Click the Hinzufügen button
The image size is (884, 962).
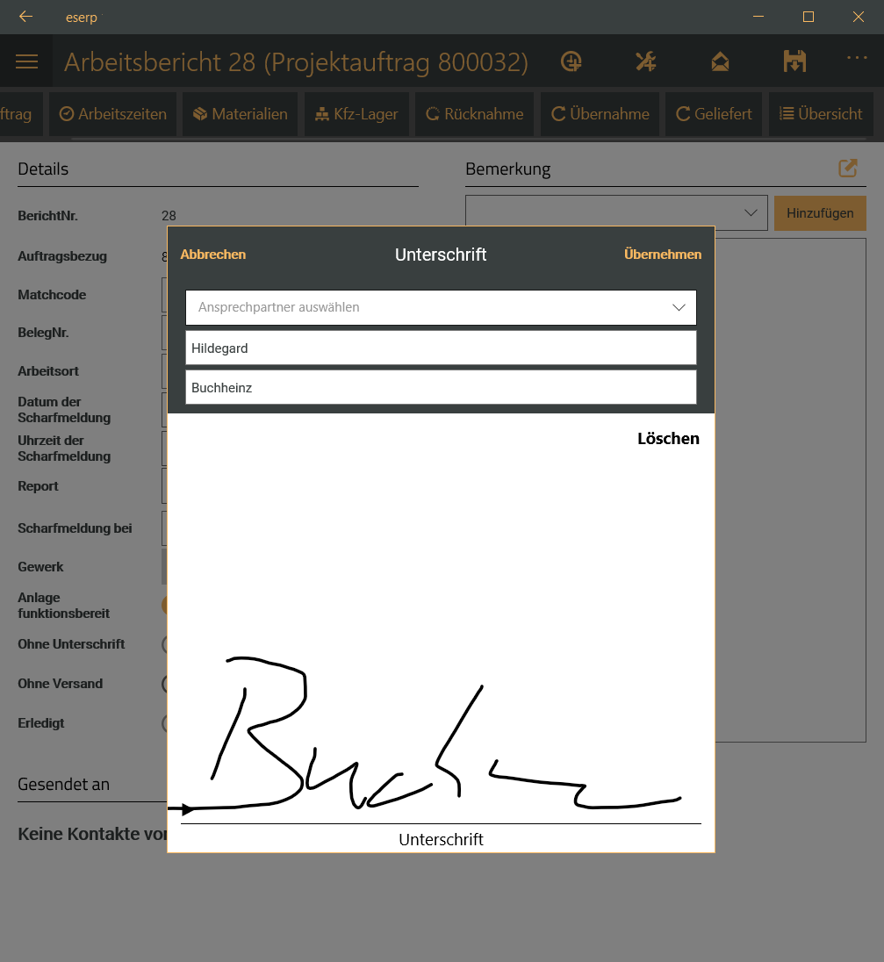(x=820, y=213)
